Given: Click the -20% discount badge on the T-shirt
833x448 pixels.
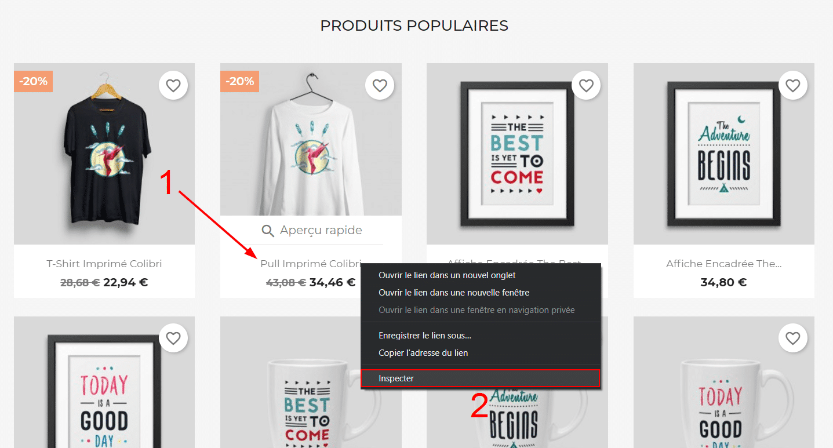Looking at the screenshot, I should click(33, 81).
